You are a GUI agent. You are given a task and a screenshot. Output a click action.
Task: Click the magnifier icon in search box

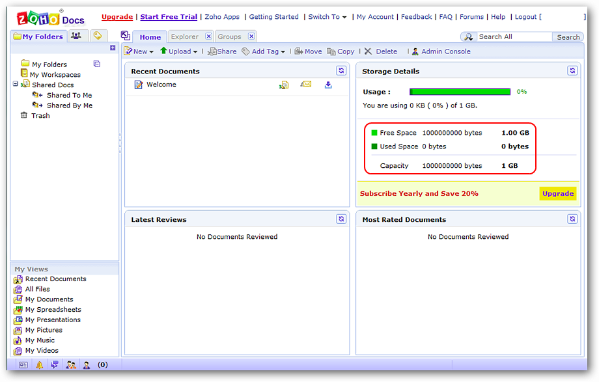tap(469, 36)
